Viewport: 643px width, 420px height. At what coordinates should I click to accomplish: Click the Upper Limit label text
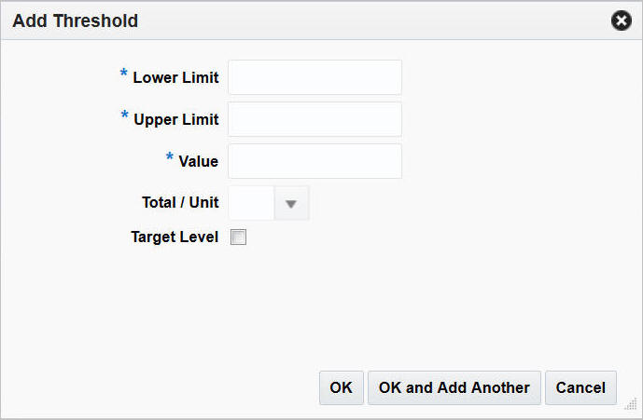point(175,119)
